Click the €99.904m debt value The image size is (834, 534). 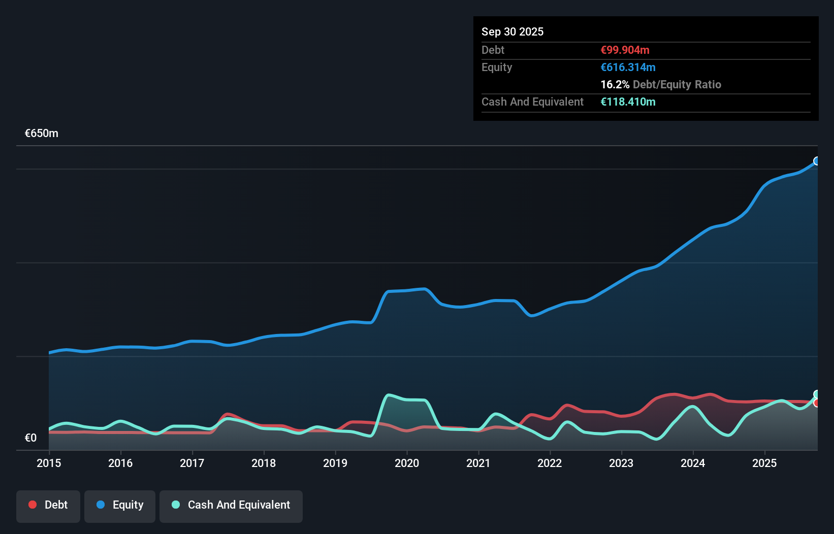tap(625, 50)
